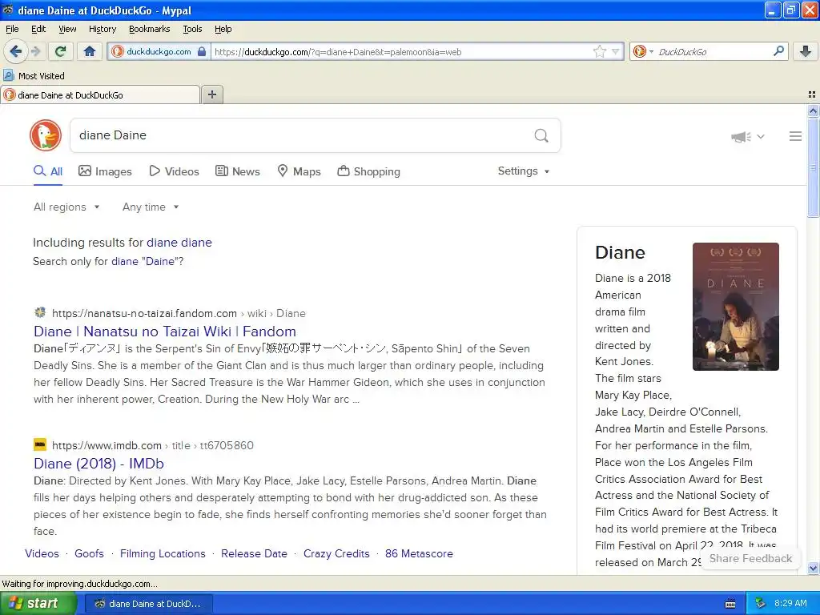Click the system tray clock 8:29 AM

pyautogui.click(x=790, y=603)
